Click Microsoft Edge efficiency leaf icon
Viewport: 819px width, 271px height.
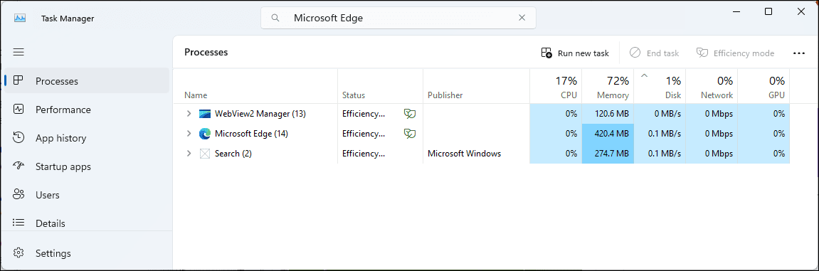tap(410, 134)
